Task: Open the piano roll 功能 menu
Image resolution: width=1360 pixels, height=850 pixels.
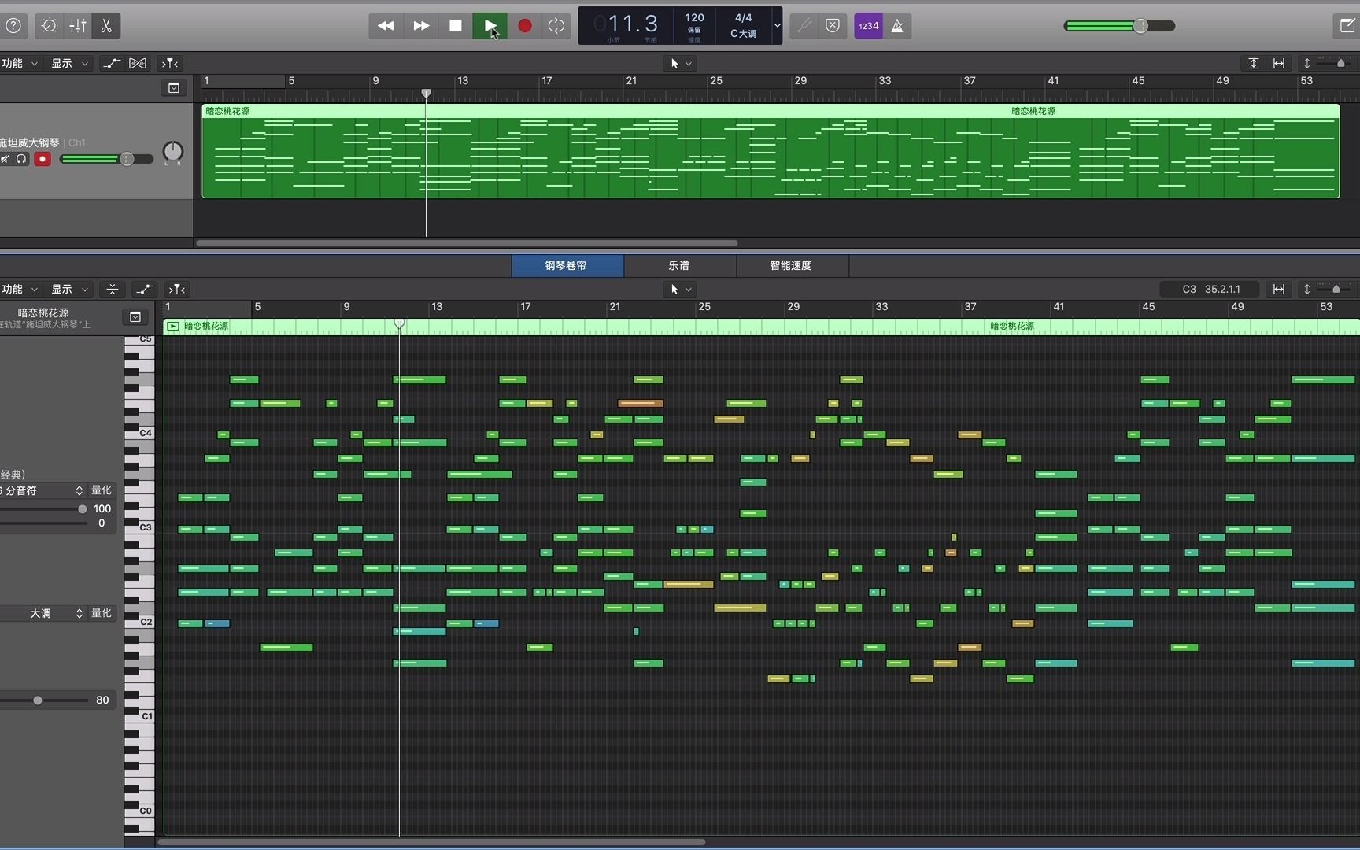Action: point(19,289)
